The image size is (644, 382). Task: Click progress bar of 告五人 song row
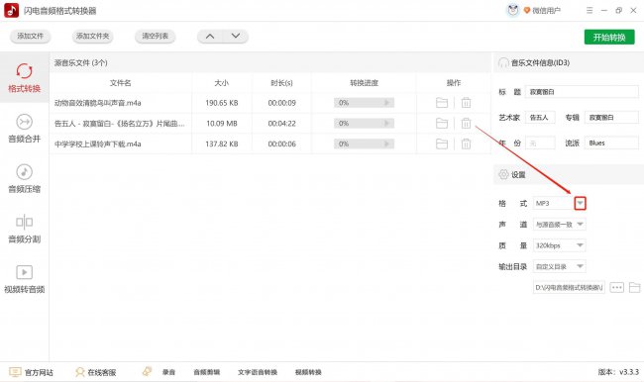pyautogui.click(x=364, y=123)
